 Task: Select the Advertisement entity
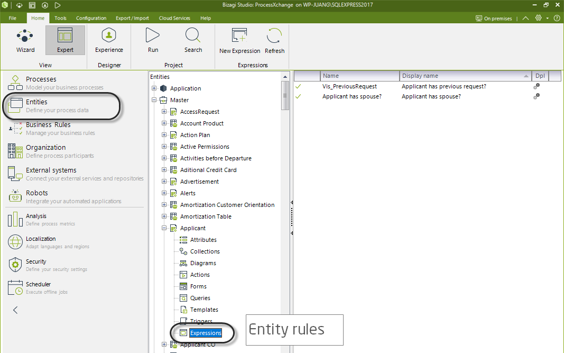199,182
